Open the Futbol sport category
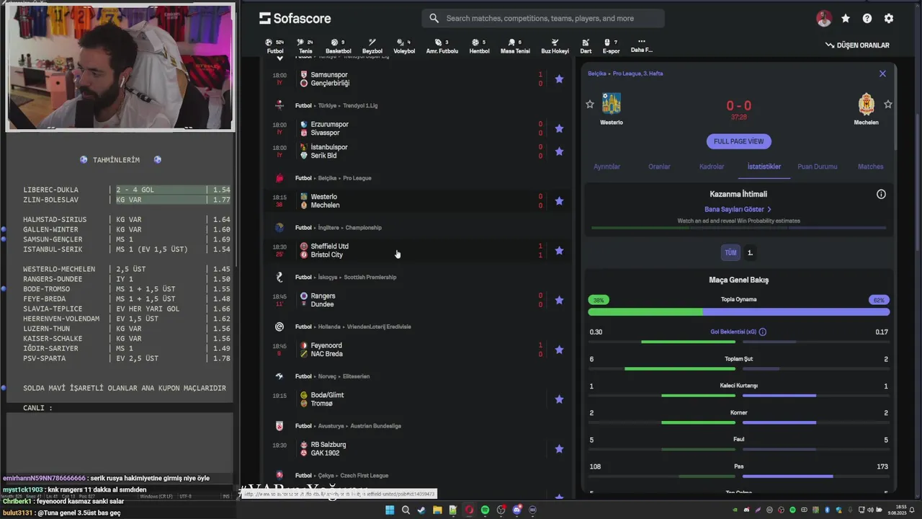This screenshot has width=922, height=519. (275, 46)
